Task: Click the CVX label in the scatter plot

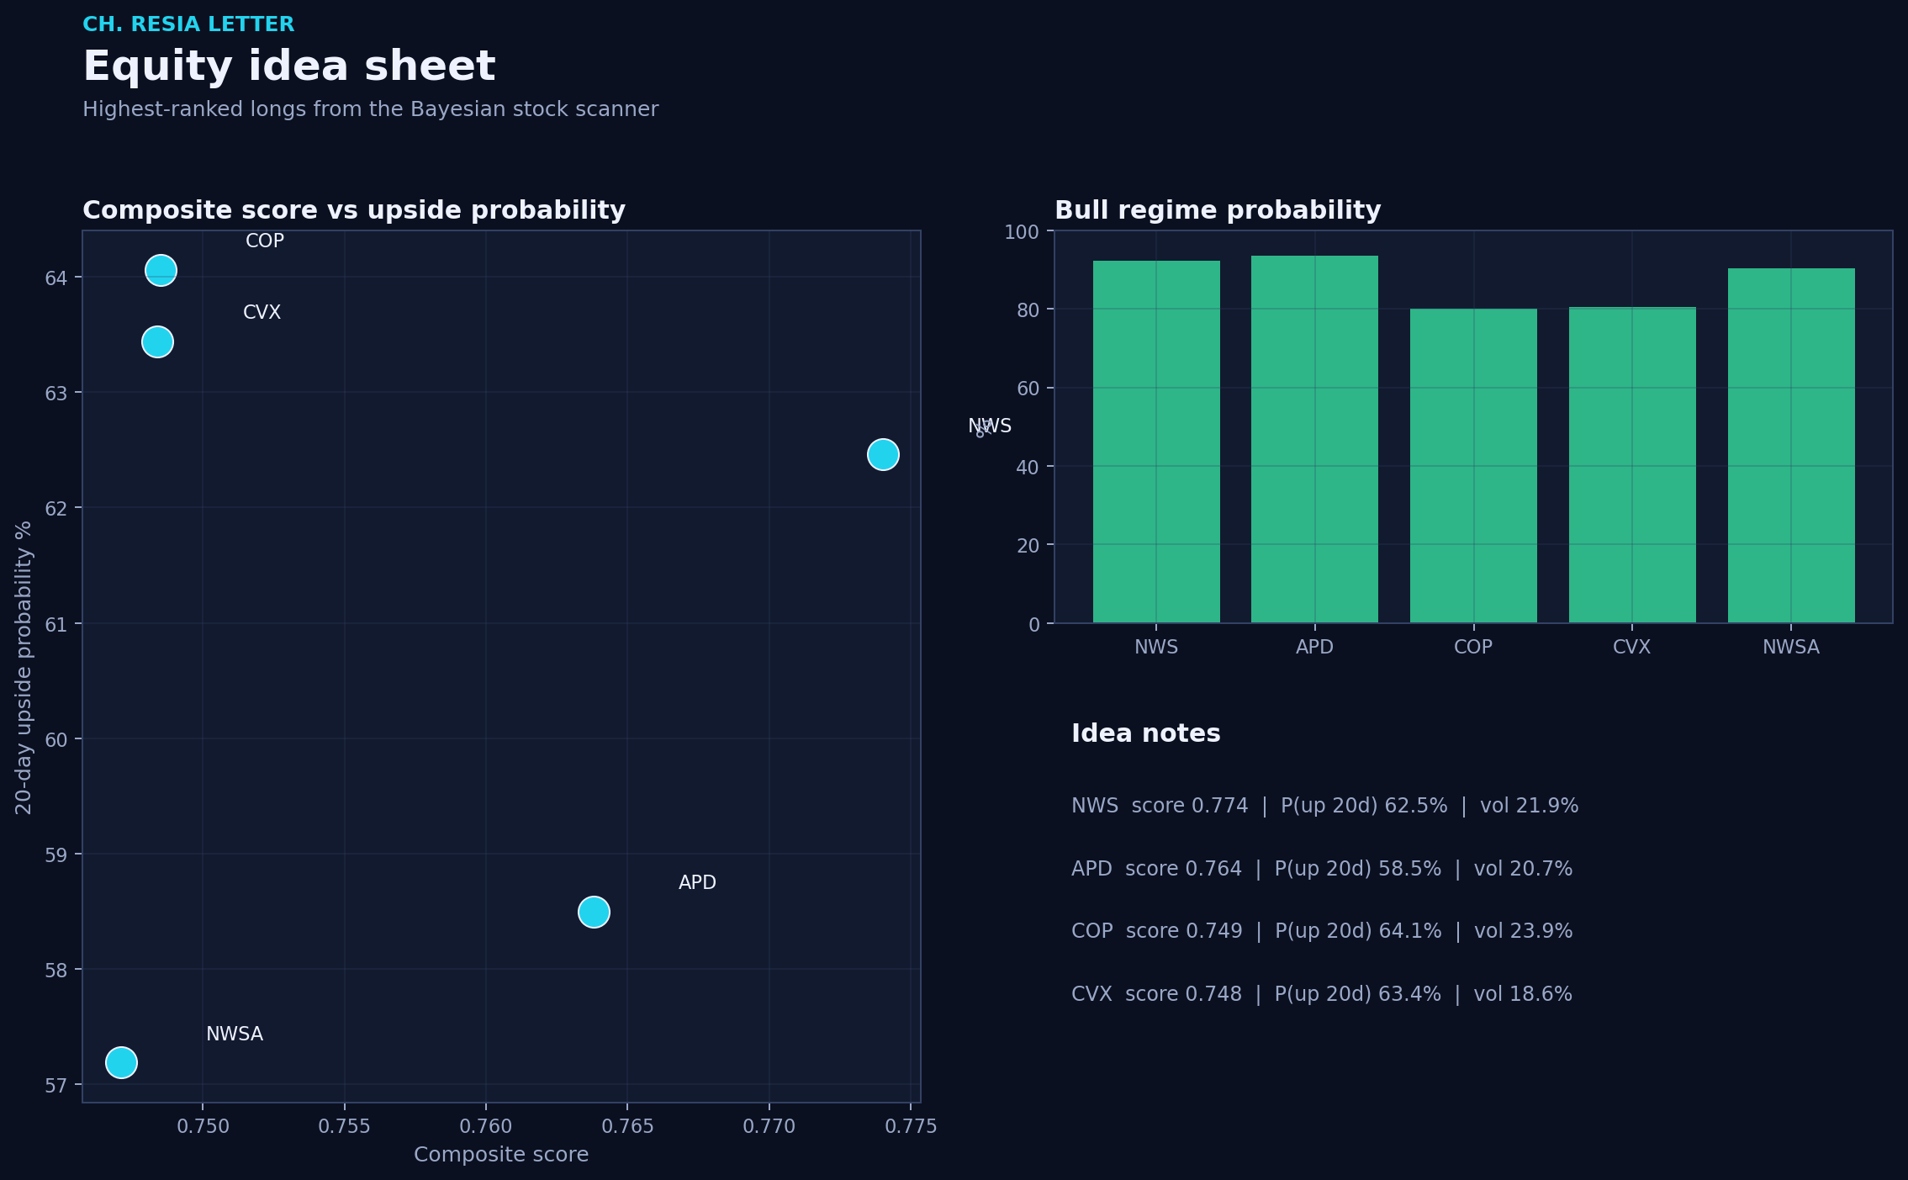Action: coord(262,312)
